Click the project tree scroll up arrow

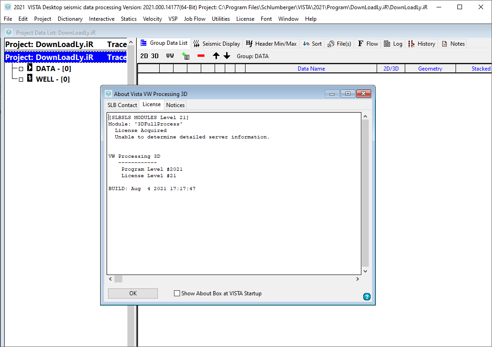(x=131, y=42)
